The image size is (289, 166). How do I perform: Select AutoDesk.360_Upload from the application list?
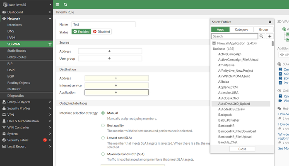click(234, 104)
